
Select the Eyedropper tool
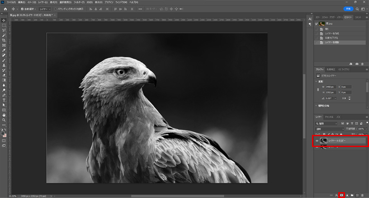pos(4,50)
